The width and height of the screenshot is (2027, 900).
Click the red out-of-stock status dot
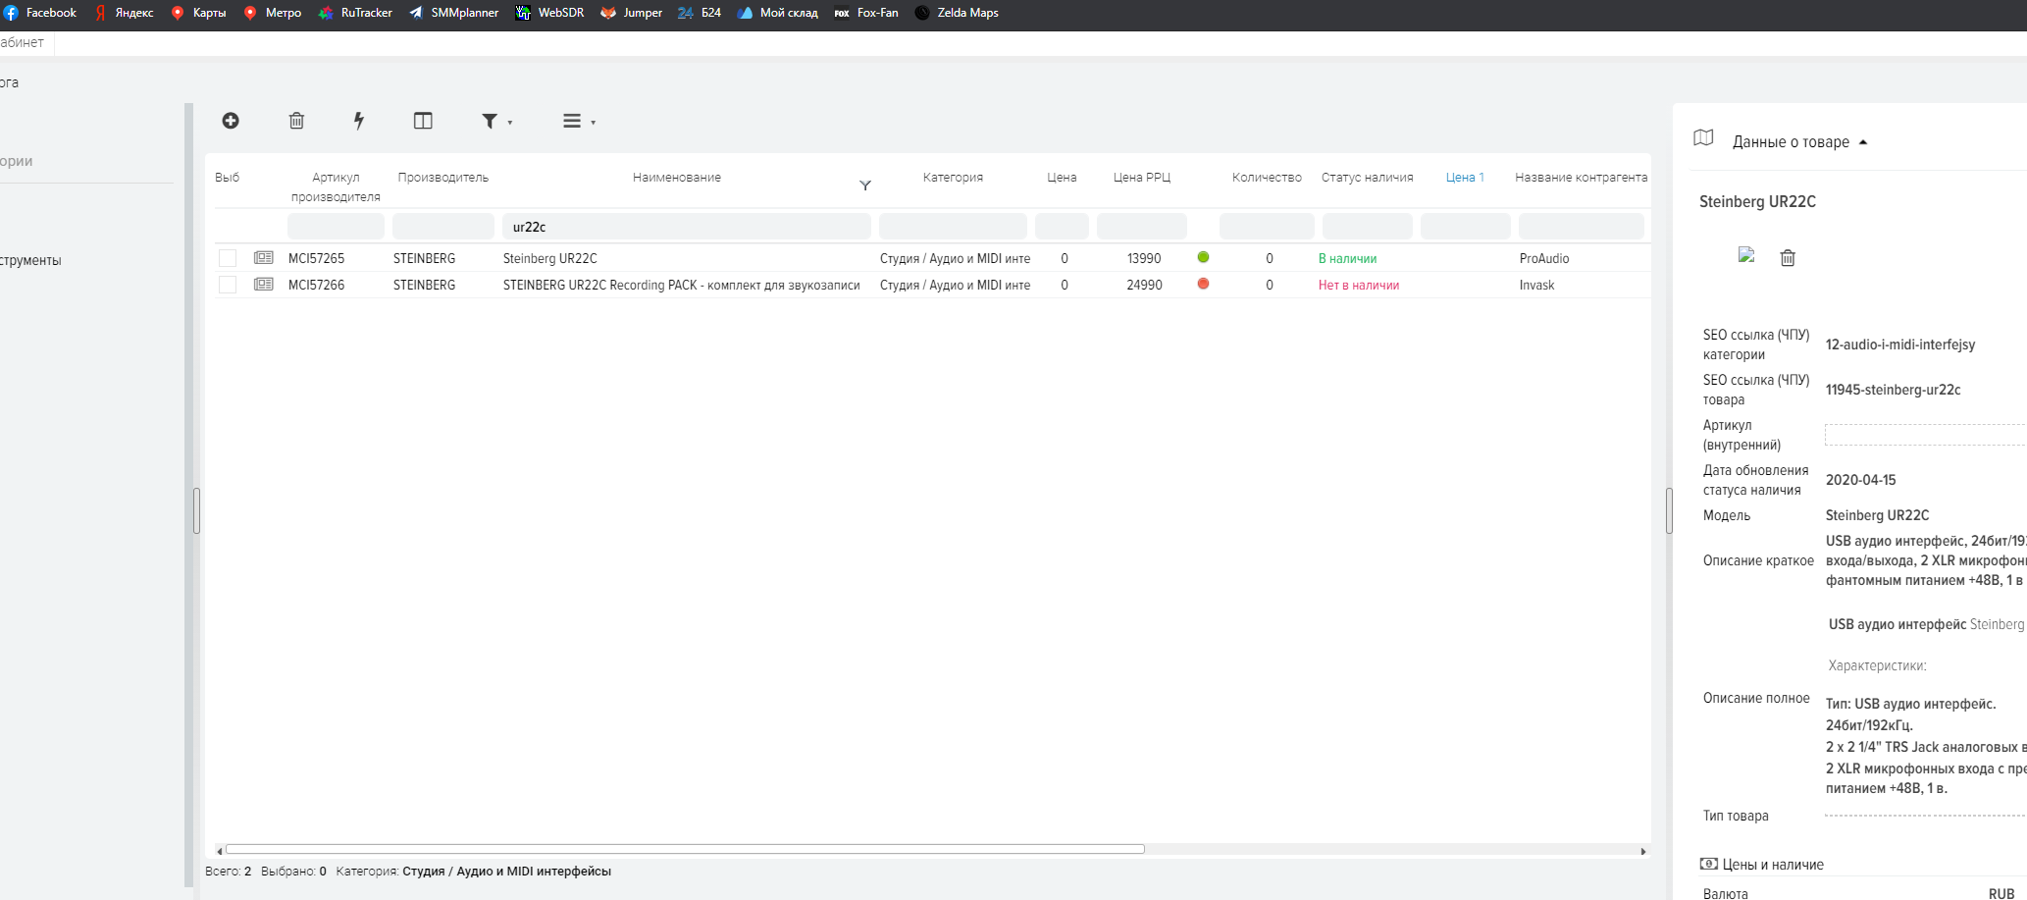pos(1203,284)
